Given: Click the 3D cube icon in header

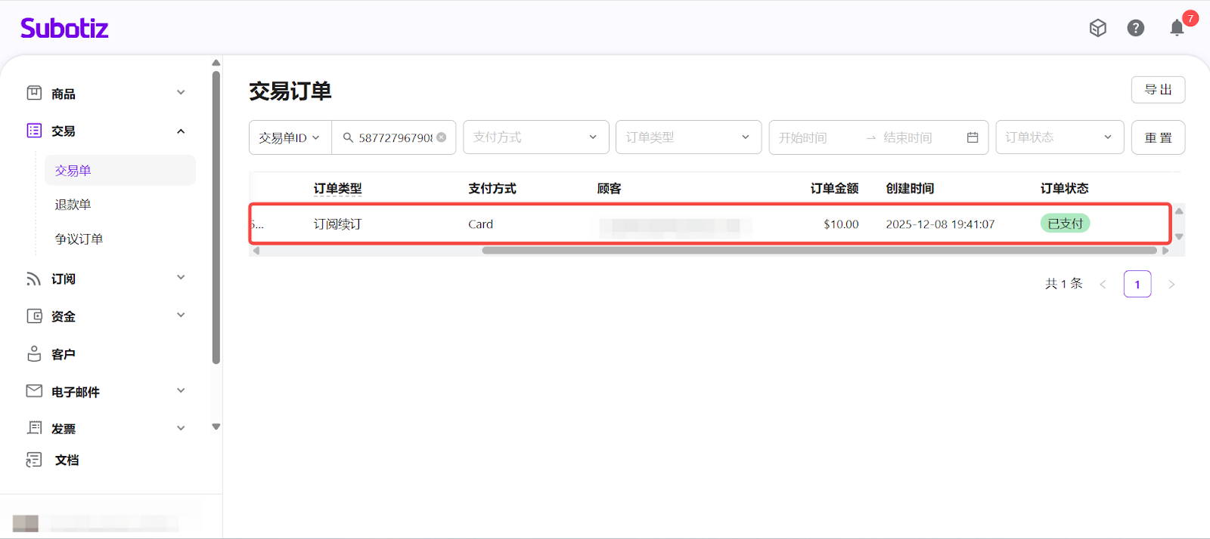Looking at the screenshot, I should pos(1097,29).
